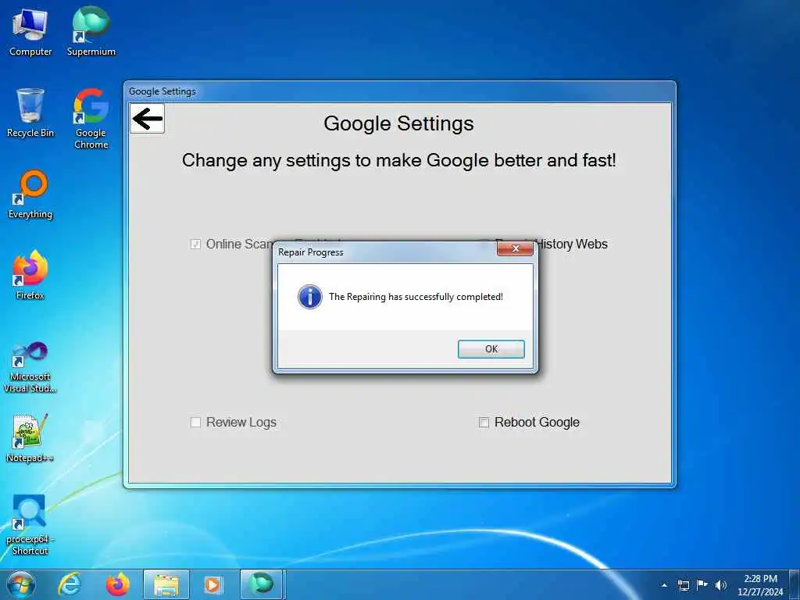Open the clock showing 2:28 PM
800x600 pixels.
coord(760,585)
